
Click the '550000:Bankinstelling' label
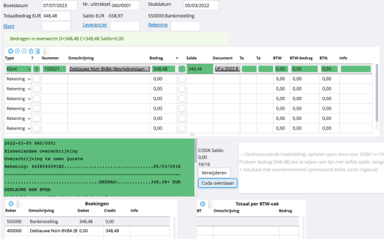point(171,15)
